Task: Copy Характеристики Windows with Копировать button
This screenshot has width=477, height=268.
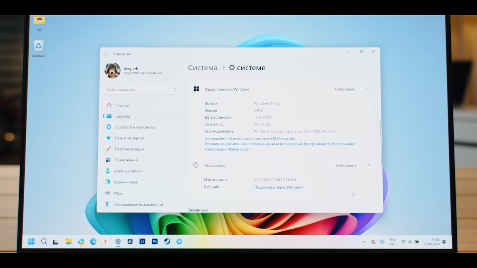Action: click(345, 89)
